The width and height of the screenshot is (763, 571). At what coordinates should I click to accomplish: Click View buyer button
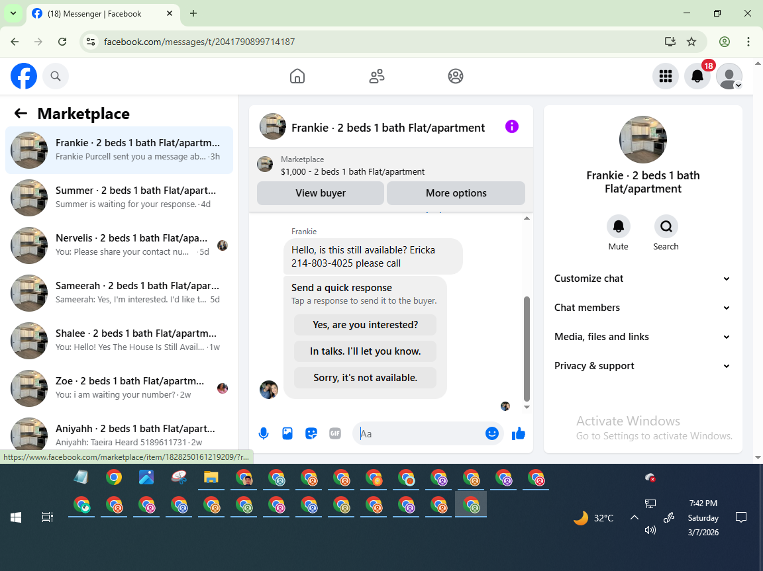321,193
